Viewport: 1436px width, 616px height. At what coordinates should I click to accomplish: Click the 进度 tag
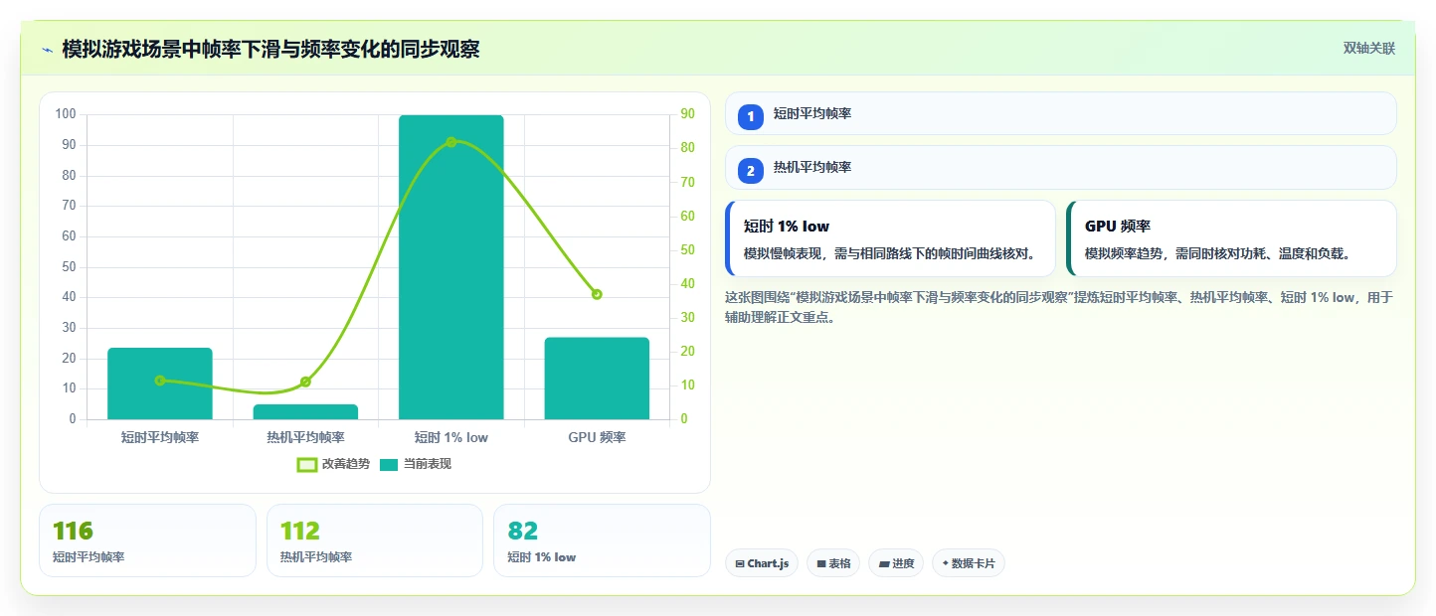(x=896, y=563)
